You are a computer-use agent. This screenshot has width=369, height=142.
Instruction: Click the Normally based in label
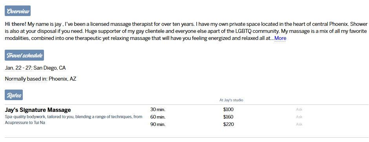click(26, 79)
